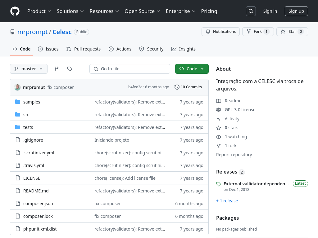Switch to the Code tab
This screenshot has height=238, width=318.
21,49
